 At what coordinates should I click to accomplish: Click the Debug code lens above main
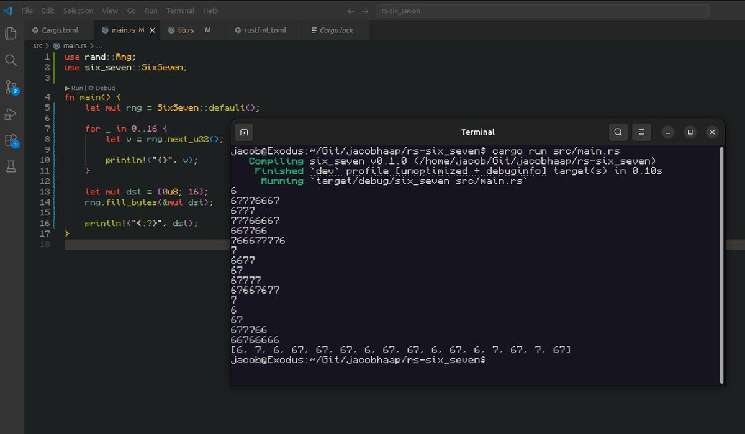[x=101, y=88]
